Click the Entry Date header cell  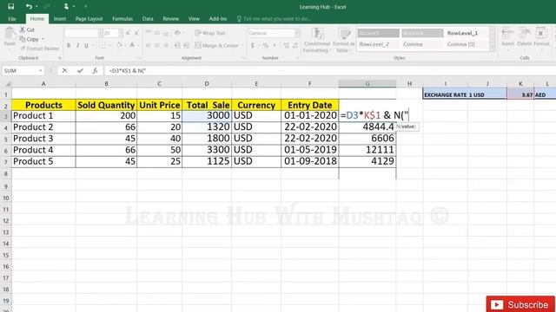309,105
